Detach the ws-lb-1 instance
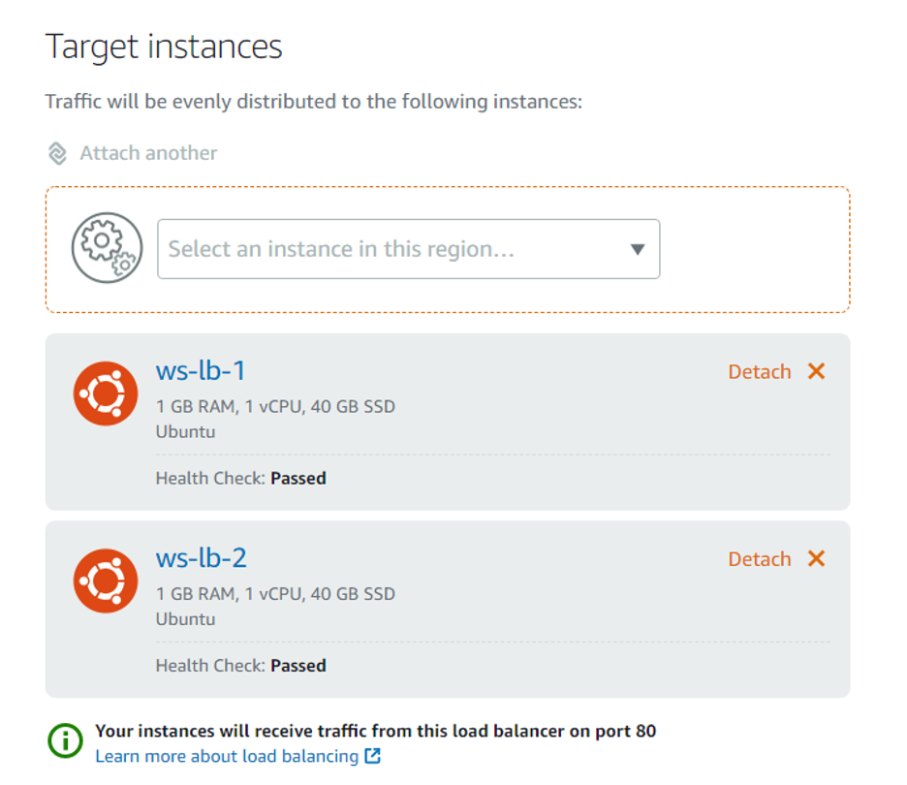 coord(760,371)
